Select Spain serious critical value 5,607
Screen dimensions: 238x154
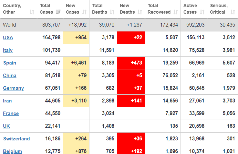[x=229, y=63]
